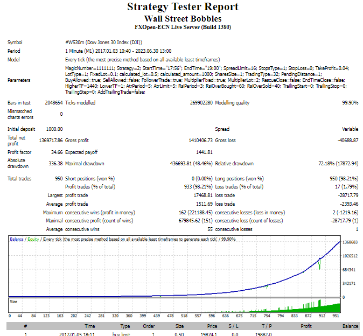Click maximal drawdown value 436693.81 (48.46%)
This screenshot has height=336, width=363.
191,164
